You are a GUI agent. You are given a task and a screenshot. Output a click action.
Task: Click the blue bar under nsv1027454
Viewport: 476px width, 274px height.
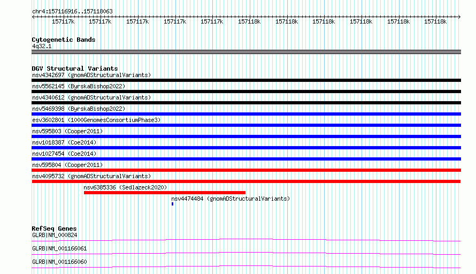click(246, 159)
